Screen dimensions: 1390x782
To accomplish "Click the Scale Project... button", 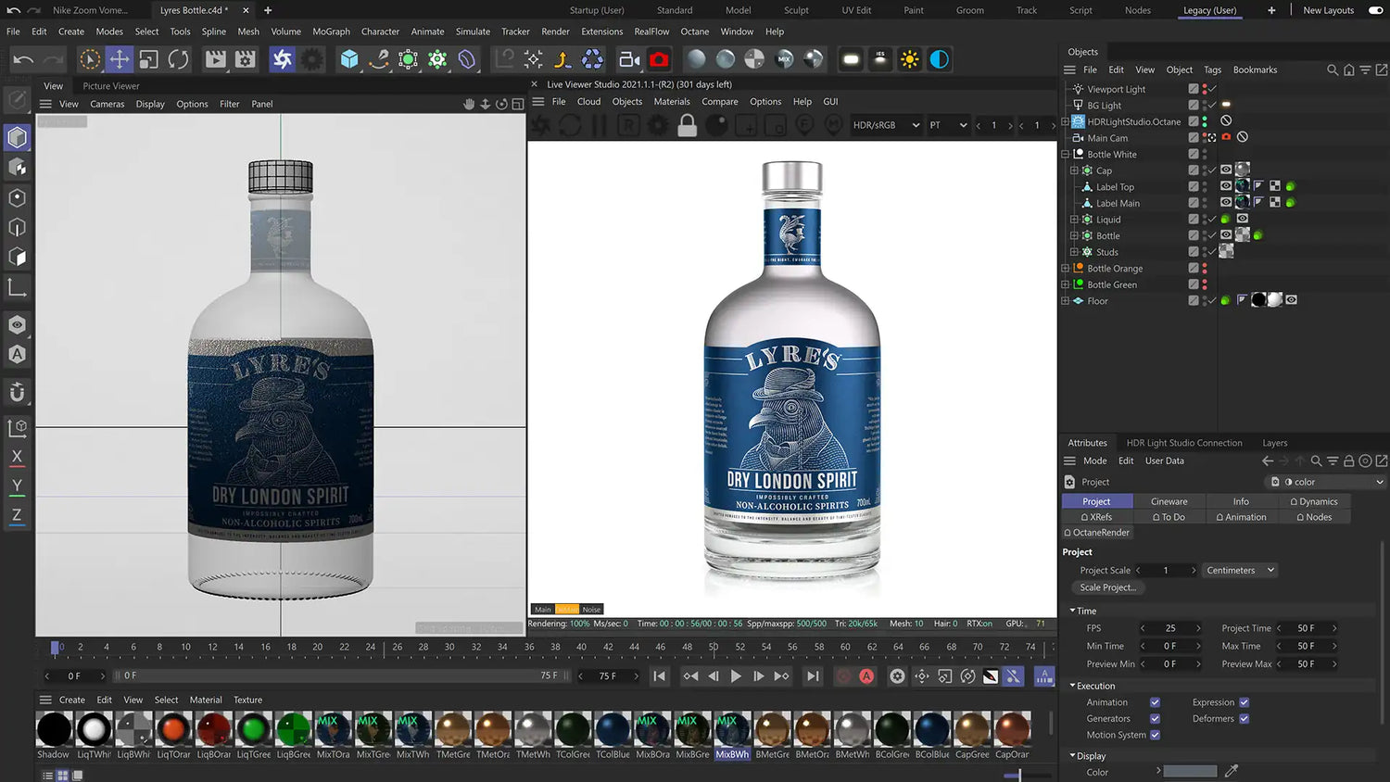I will point(1107,587).
